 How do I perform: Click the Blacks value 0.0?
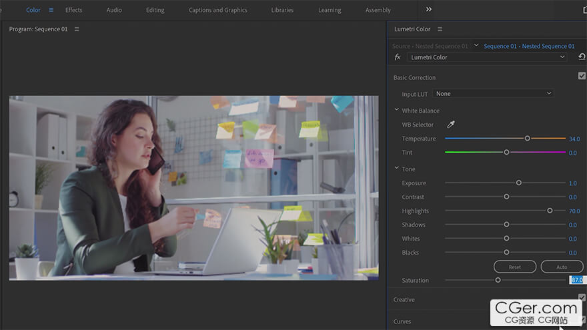coord(573,253)
